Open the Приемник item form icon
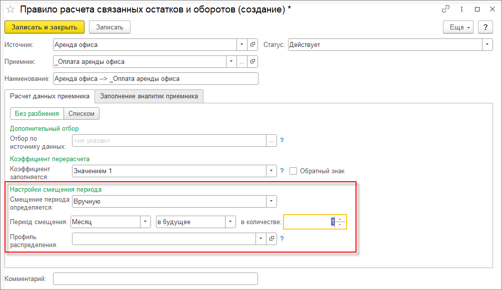502x290 pixels. (252, 62)
